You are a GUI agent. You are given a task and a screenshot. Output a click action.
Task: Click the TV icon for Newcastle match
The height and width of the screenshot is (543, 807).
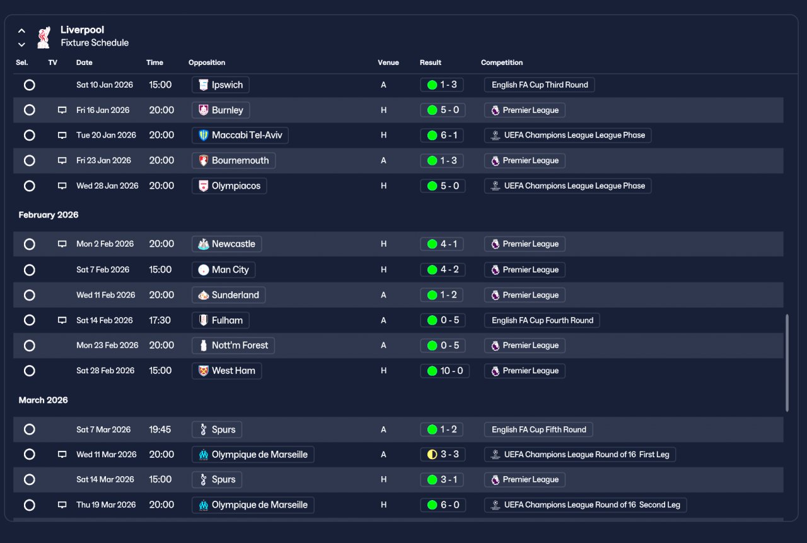[62, 244]
